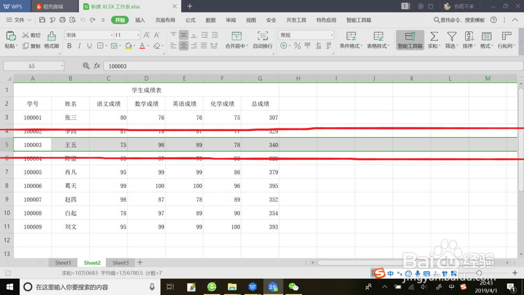Open File Explorer from the taskbar
Image resolution: width=524 pixels, height=295 pixels.
pos(232,287)
